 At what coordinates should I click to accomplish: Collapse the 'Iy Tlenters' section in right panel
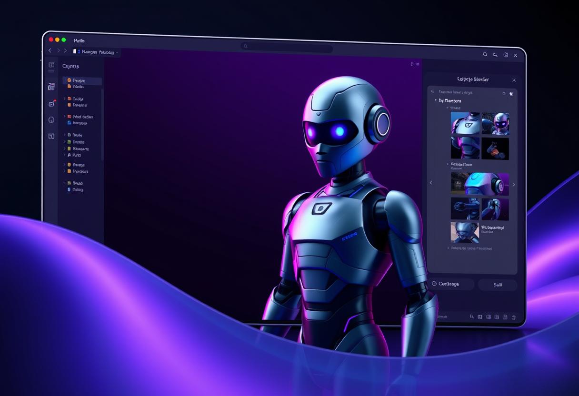point(435,101)
